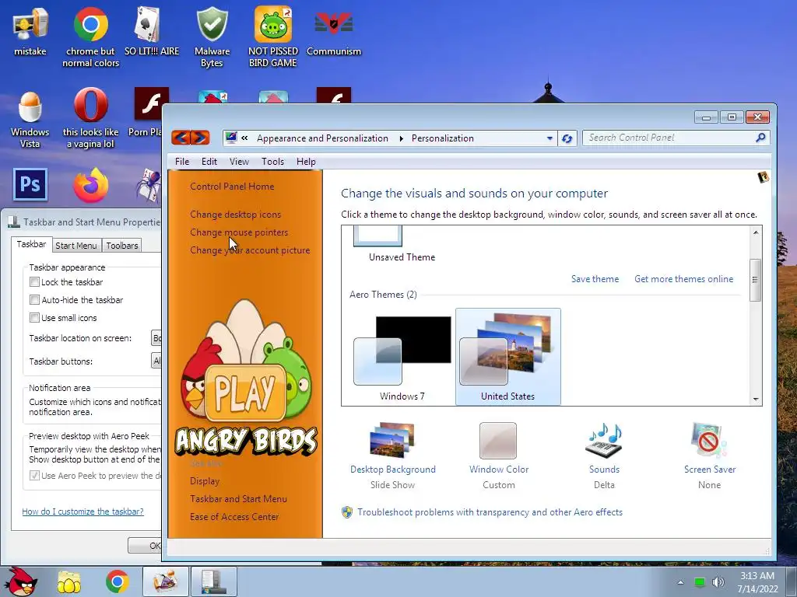
Task: Click the help icon in Personalization pane
Action: (763, 177)
